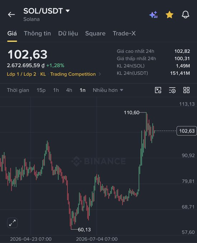Expand tags with the chevron after Trading Competition
This screenshot has height=243, width=197.
[100, 74]
